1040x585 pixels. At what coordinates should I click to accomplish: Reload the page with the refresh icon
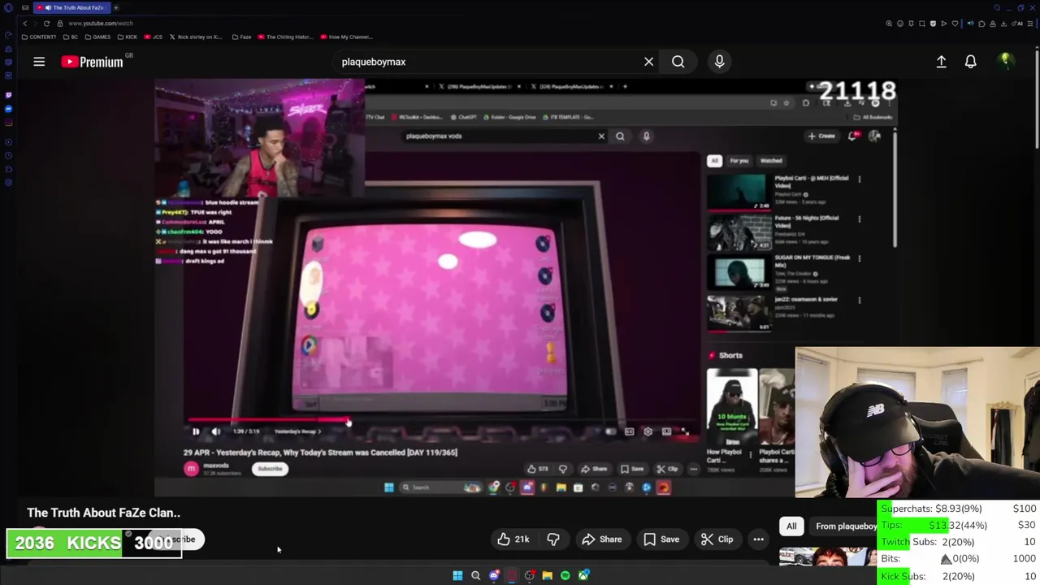[46, 24]
